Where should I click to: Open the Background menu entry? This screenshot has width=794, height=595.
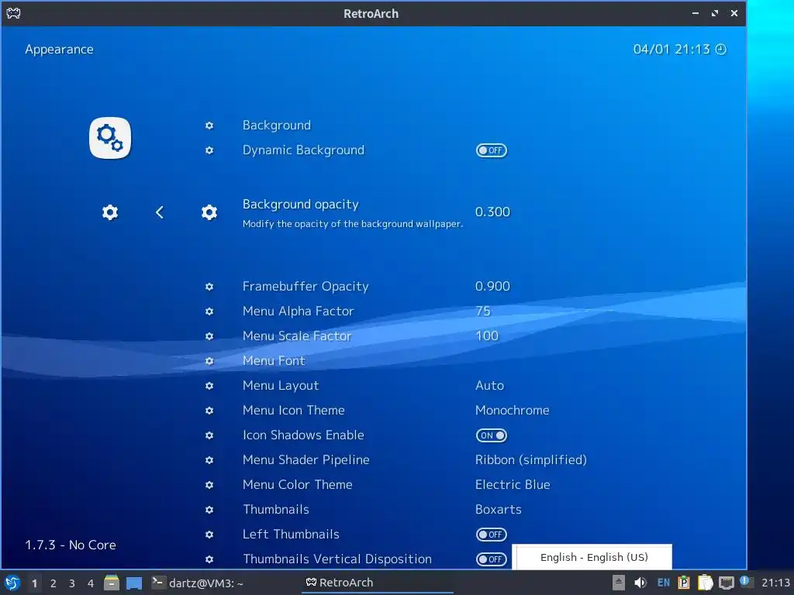pyautogui.click(x=277, y=126)
